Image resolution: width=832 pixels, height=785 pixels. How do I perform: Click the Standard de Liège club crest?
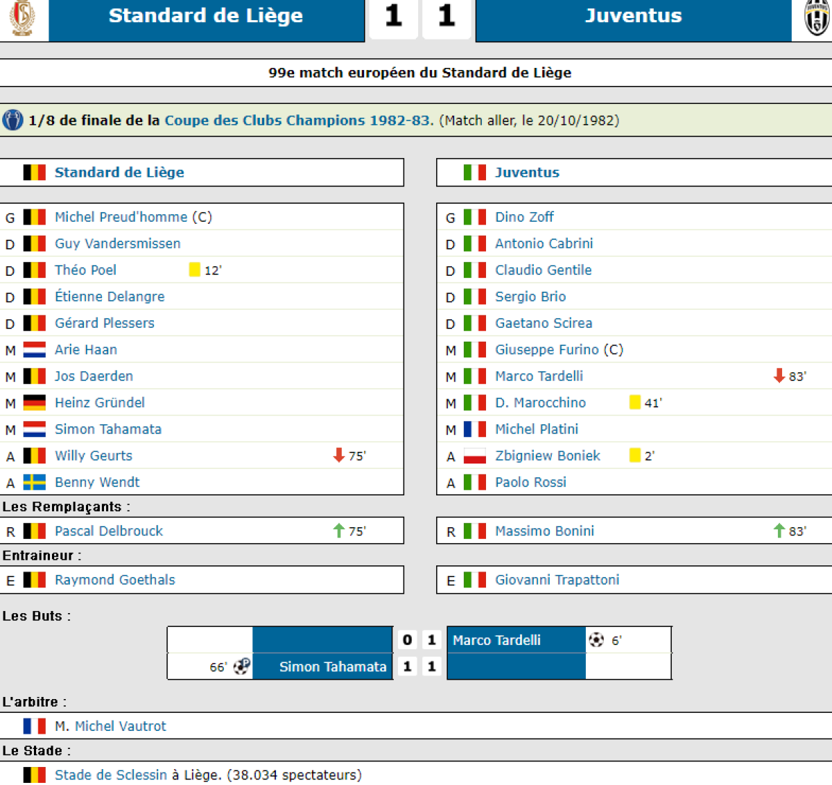[x=23, y=18]
